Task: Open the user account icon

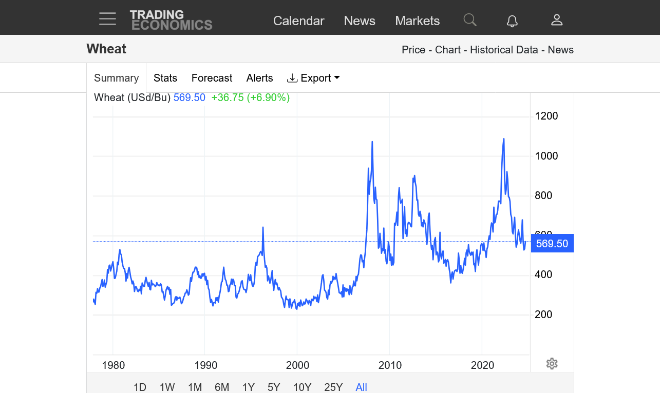Action: (557, 20)
